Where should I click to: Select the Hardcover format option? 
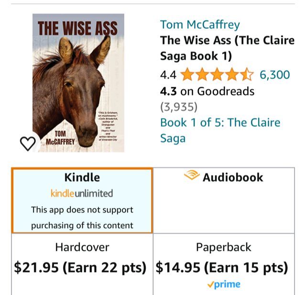point(82,264)
